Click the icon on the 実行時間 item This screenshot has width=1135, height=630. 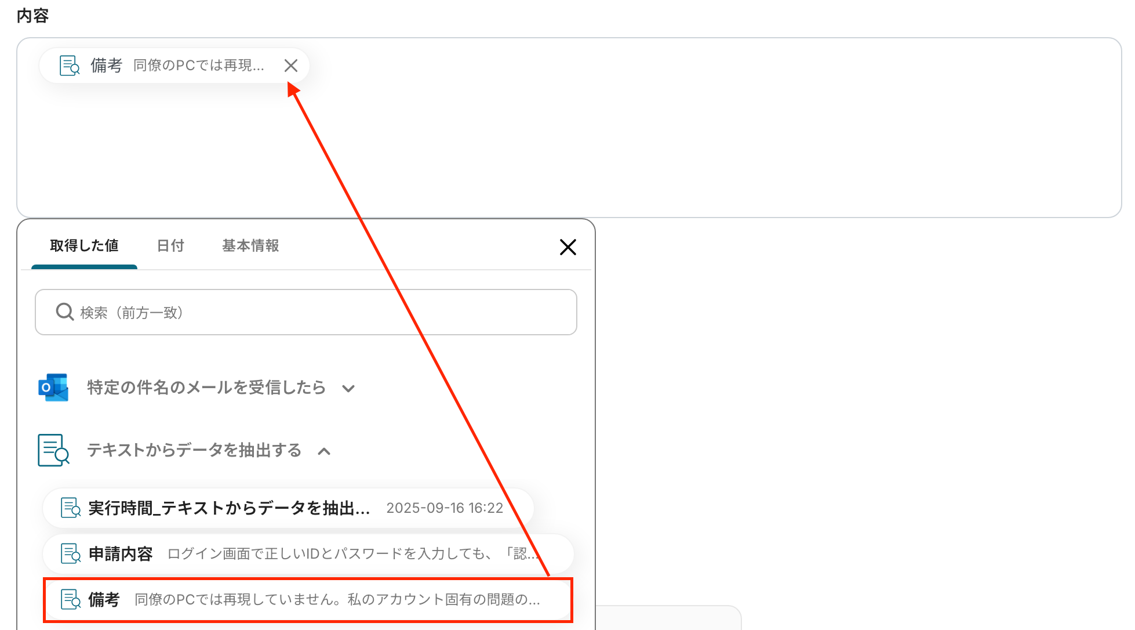(x=71, y=508)
